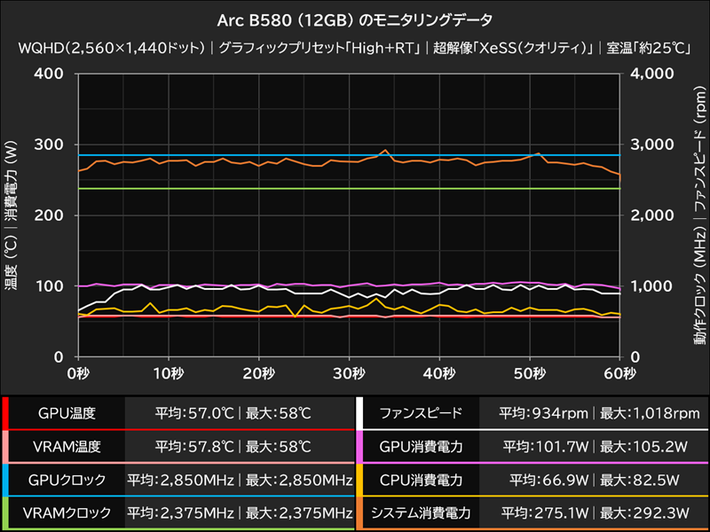
Task: Click the legend label "GPUクロック"
Action: click(67, 480)
